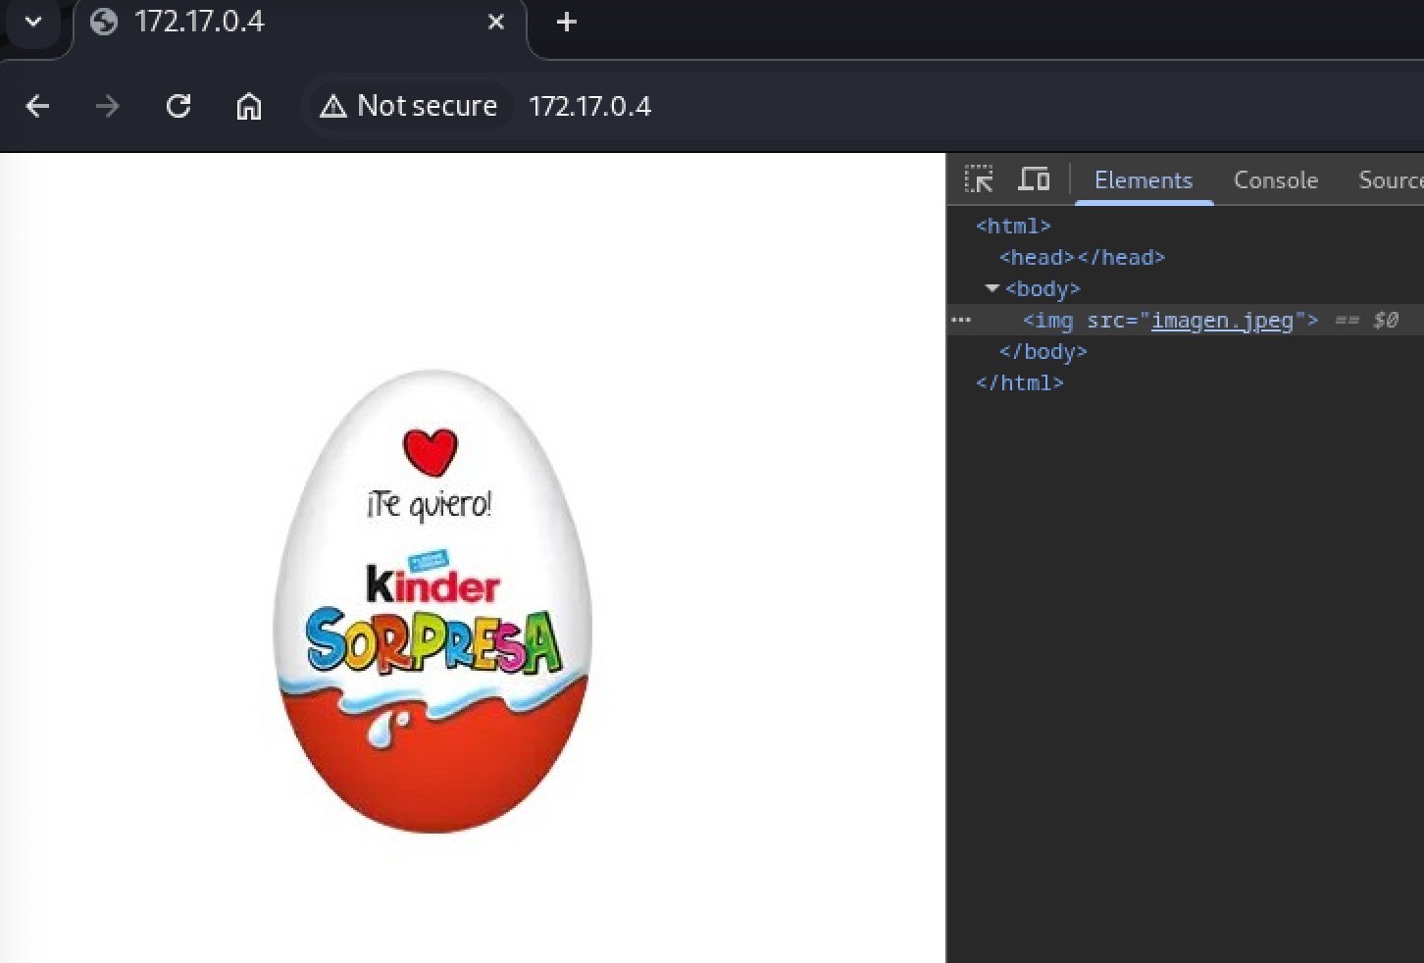Activate the inspect element picker tool
1424x963 pixels.
pos(979,179)
